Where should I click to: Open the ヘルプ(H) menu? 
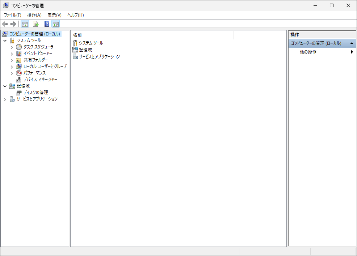(76, 15)
